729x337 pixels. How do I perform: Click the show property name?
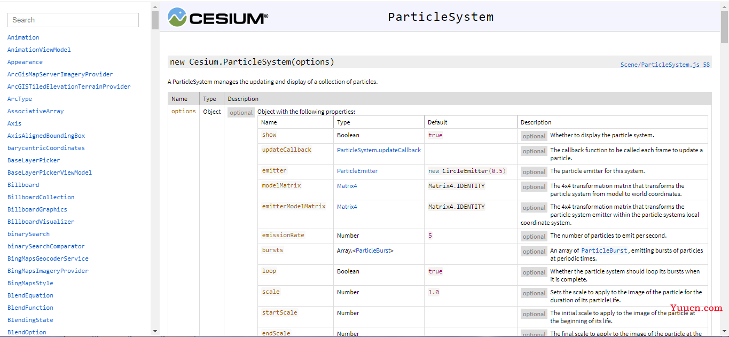coord(269,135)
